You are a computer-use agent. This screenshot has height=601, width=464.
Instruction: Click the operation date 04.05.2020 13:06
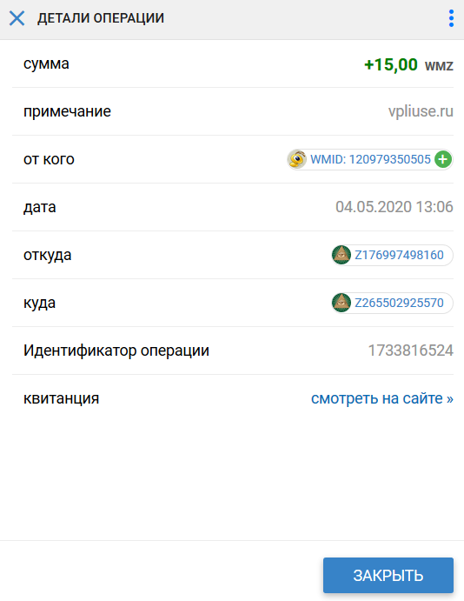394,207
